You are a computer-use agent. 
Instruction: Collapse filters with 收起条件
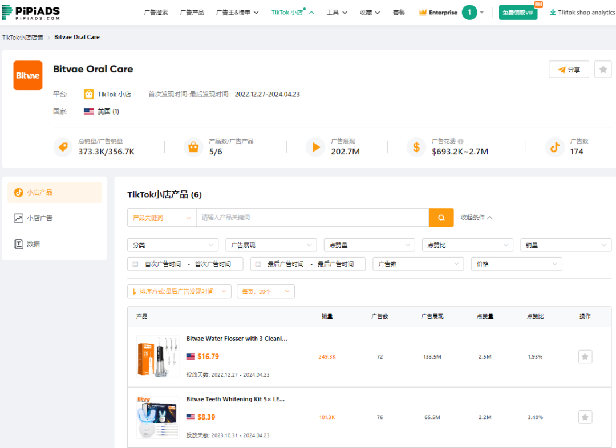476,218
